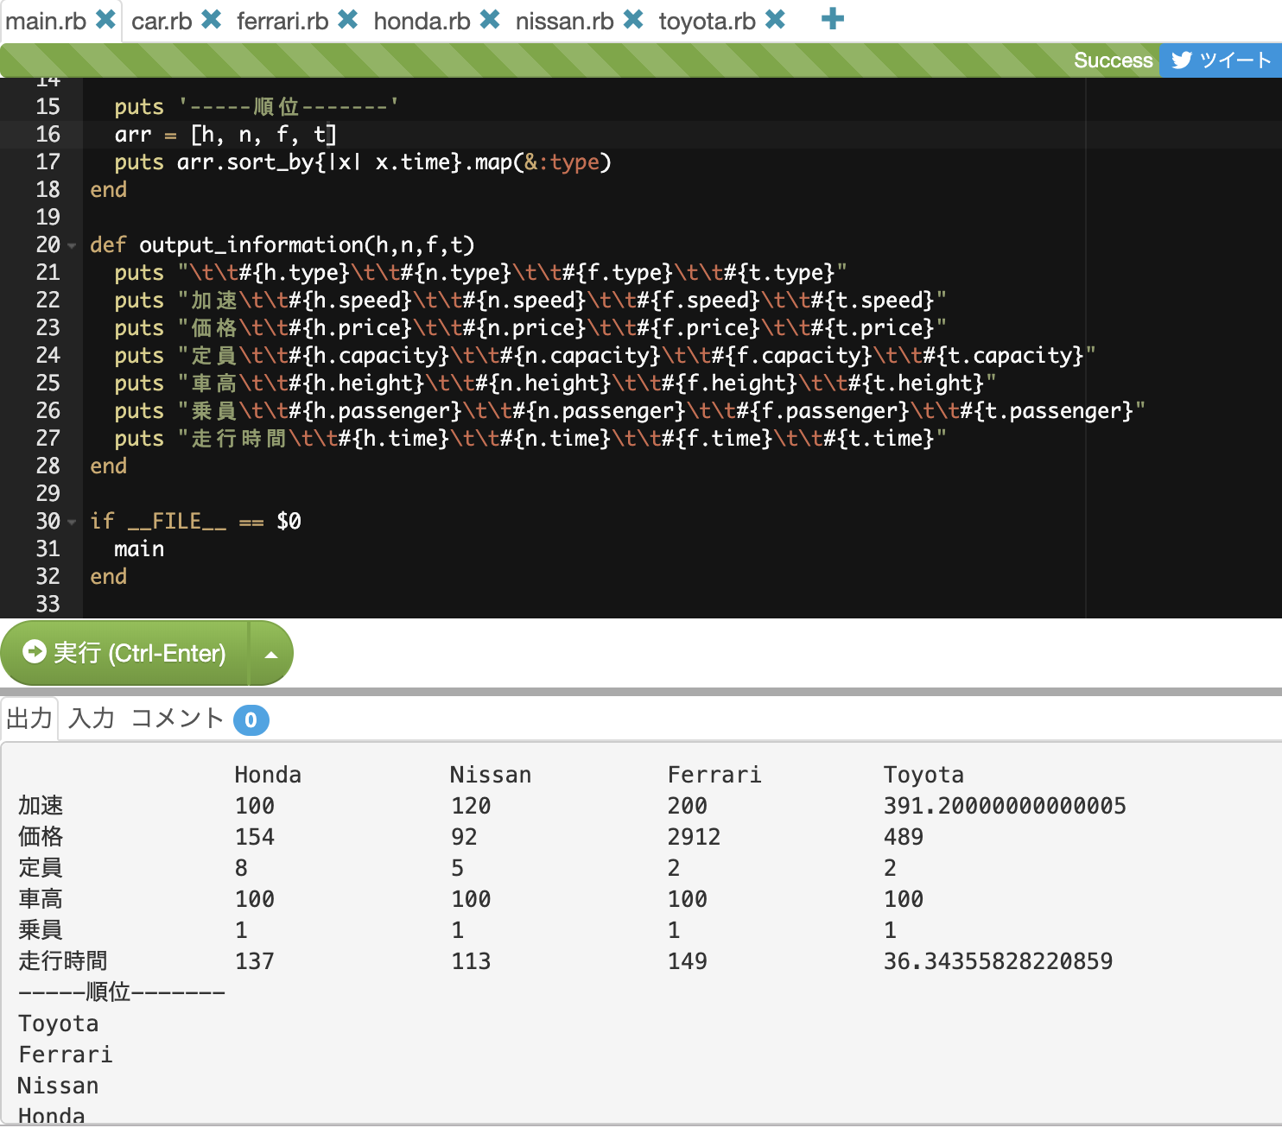The image size is (1282, 1128).
Task: Click Toyota in the ranking list
Action: (x=59, y=1023)
